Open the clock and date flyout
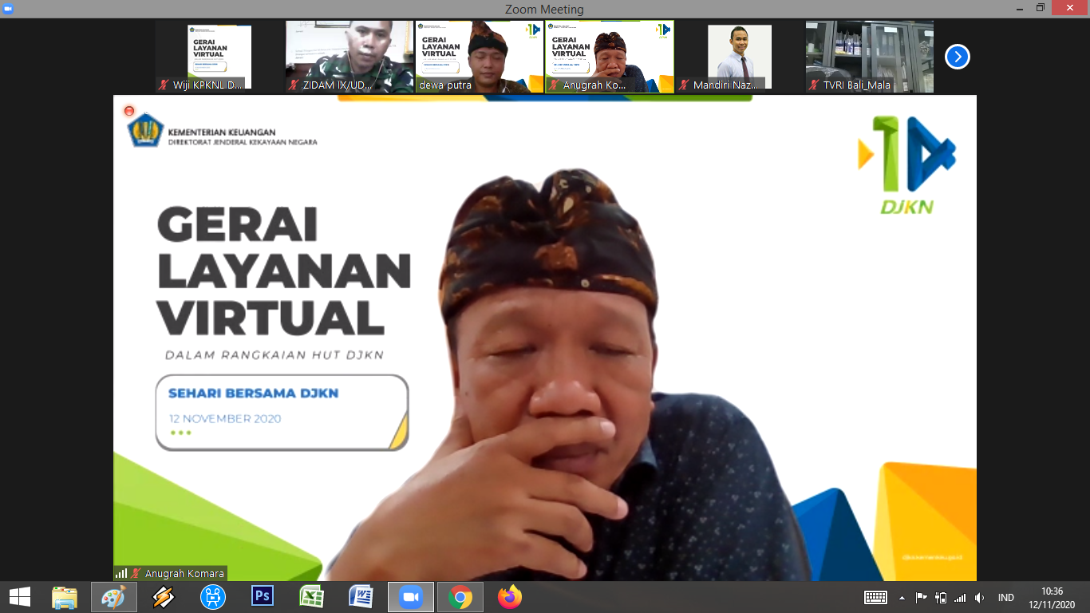 tap(1052, 597)
